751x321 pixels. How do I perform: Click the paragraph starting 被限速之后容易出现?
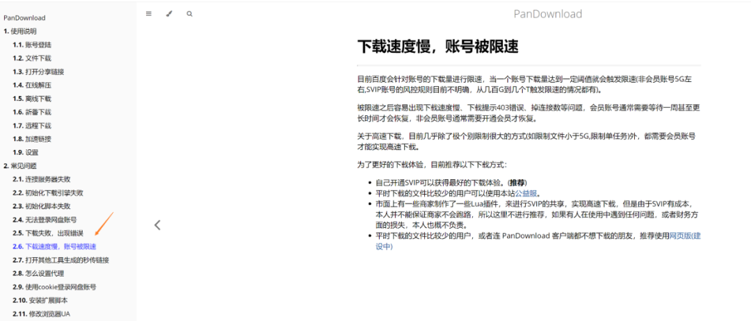point(528,113)
